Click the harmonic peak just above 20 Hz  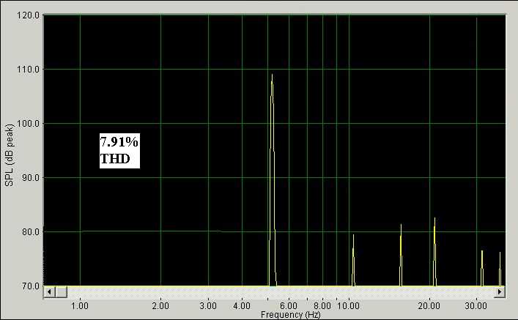(x=434, y=252)
